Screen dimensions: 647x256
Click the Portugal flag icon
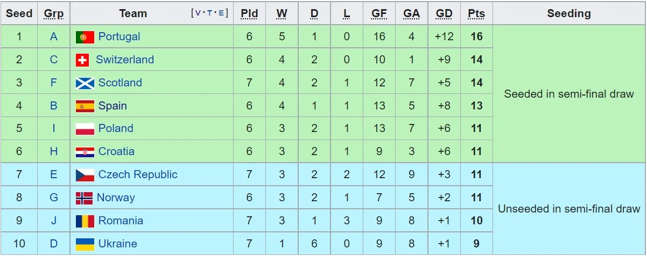85,37
